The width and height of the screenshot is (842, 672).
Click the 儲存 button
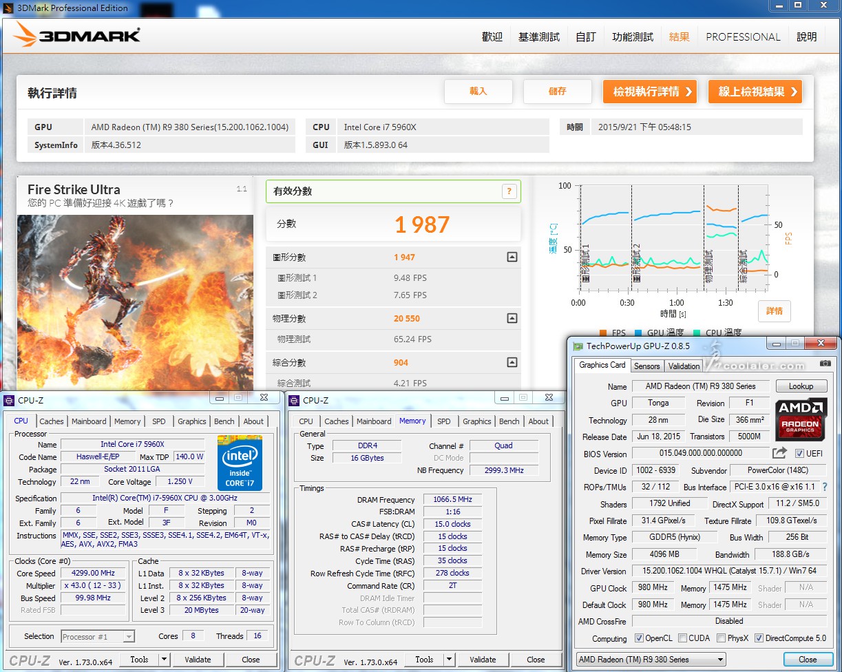click(558, 92)
